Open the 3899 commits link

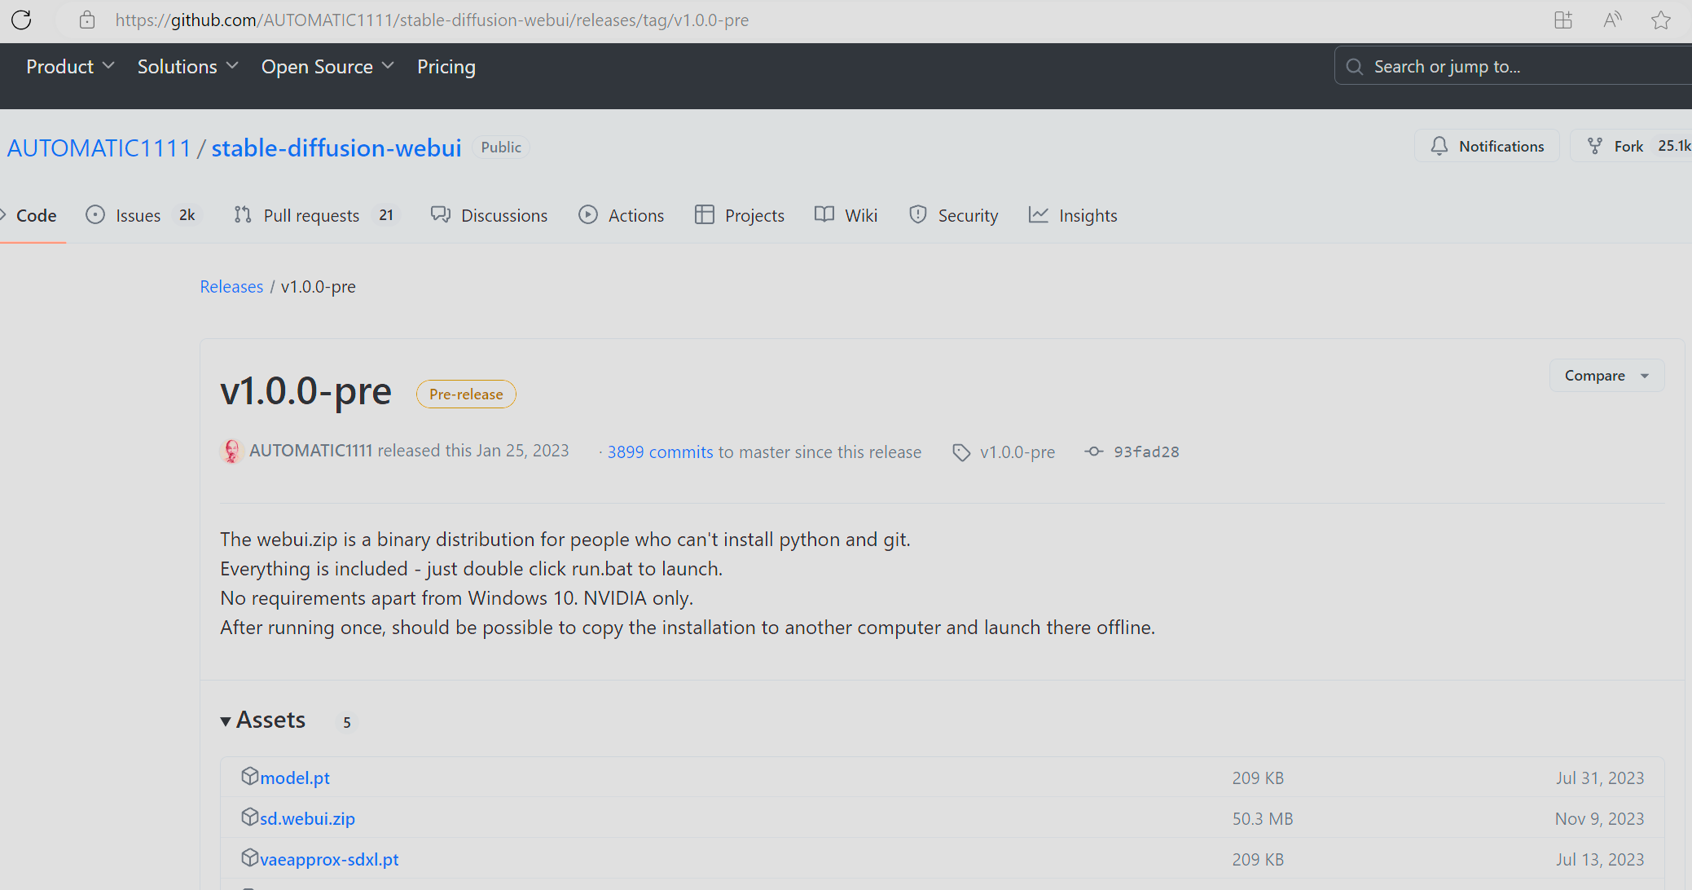tap(660, 452)
